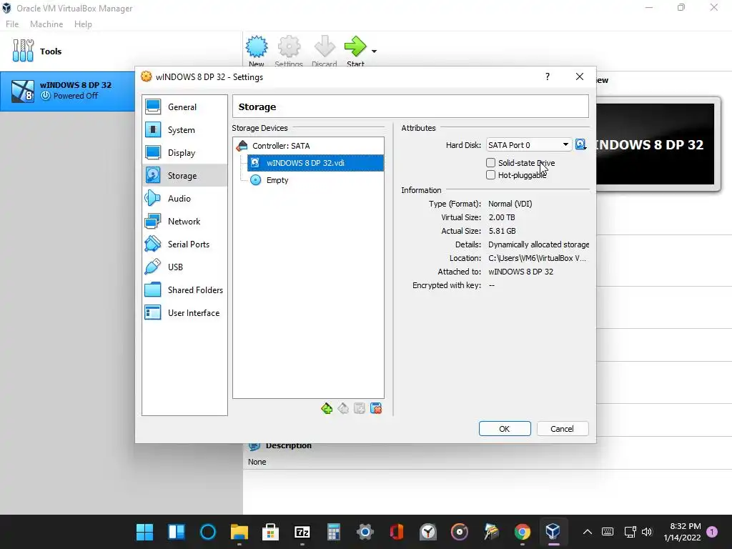Remove selected storage controller icon
Viewport: 732px width, 549px height.
(x=343, y=408)
